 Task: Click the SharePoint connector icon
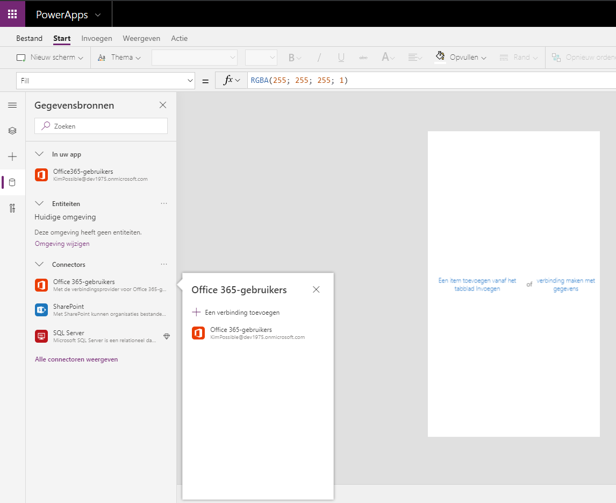click(x=41, y=310)
